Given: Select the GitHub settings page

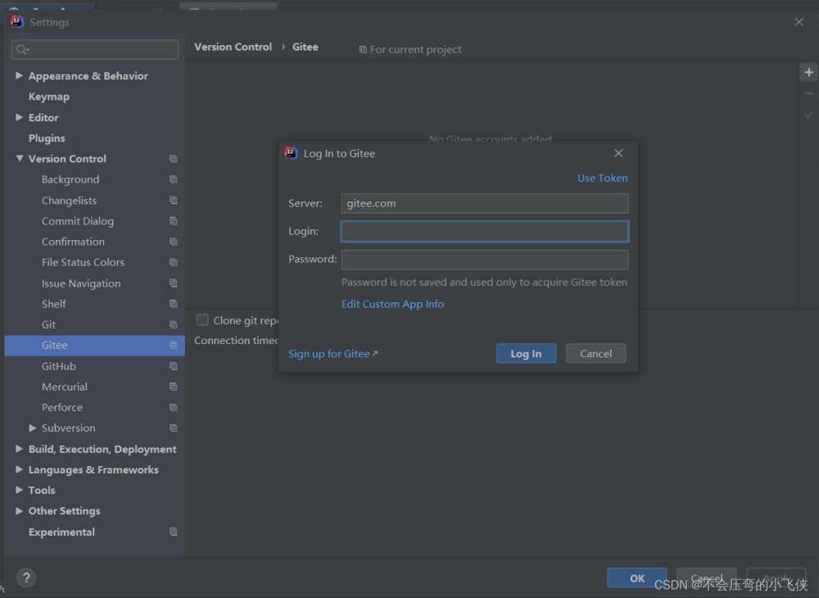Looking at the screenshot, I should (x=58, y=367).
